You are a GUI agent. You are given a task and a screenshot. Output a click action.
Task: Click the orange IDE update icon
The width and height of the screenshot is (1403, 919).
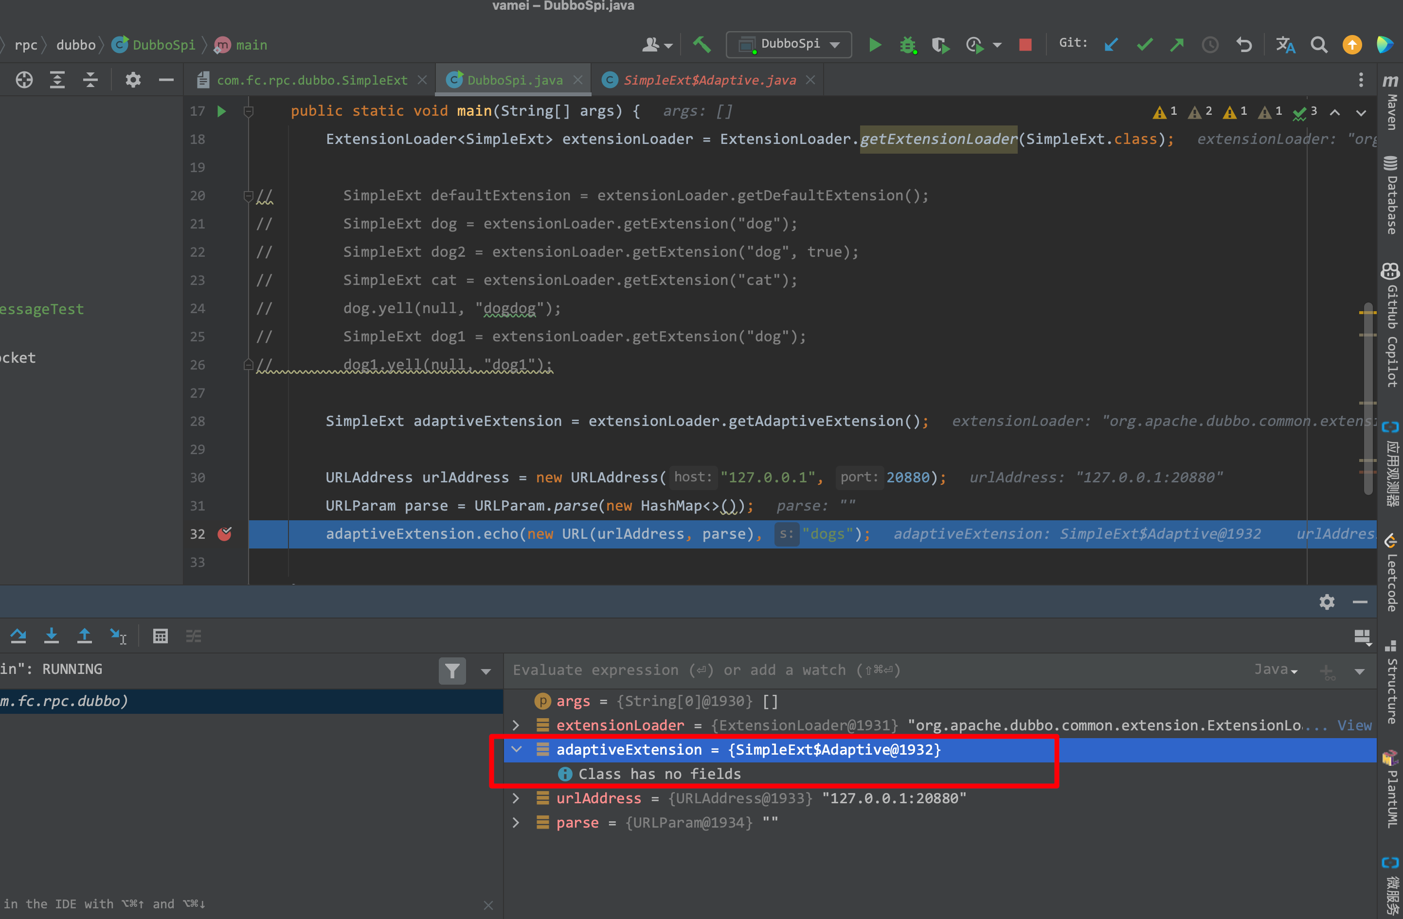point(1352,45)
